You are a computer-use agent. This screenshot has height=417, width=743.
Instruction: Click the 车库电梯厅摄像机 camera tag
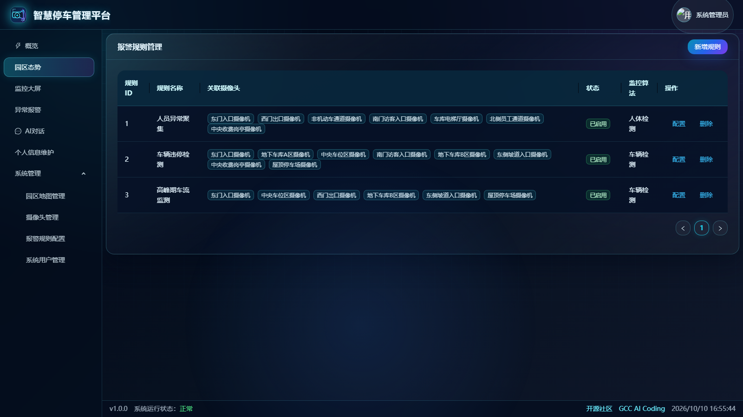point(456,119)
